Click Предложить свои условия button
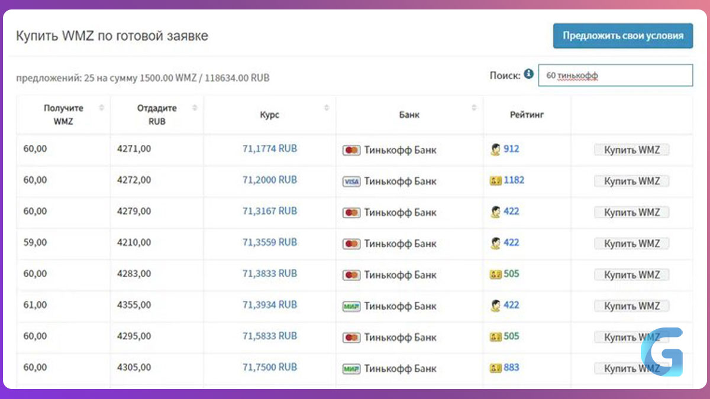 [x=623, y=35]
